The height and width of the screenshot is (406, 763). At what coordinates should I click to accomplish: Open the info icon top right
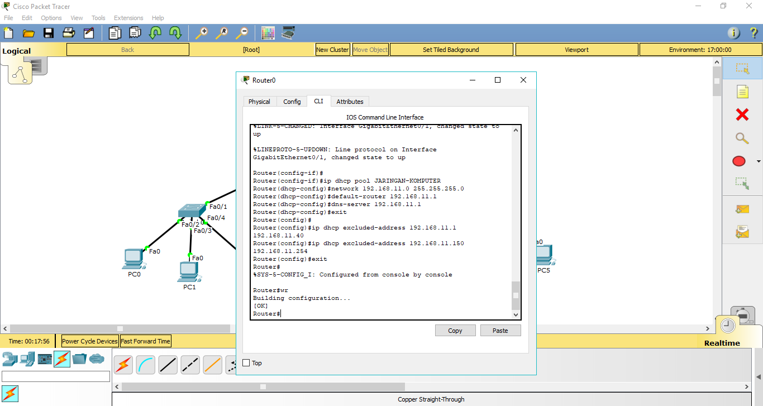click(734, 33)
